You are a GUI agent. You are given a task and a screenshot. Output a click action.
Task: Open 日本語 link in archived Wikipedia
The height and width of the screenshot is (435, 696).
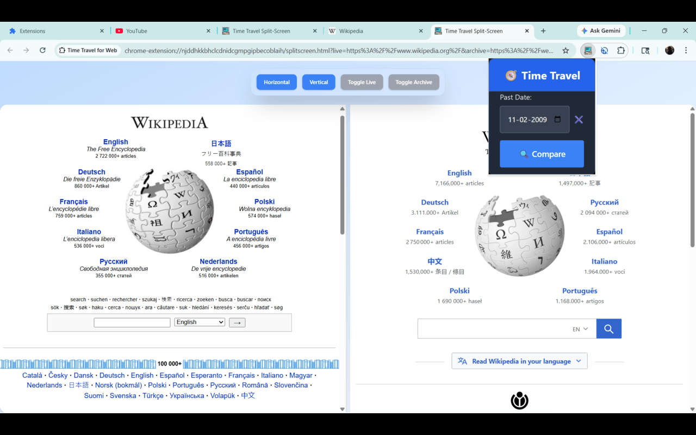click(x=221, y=144)
